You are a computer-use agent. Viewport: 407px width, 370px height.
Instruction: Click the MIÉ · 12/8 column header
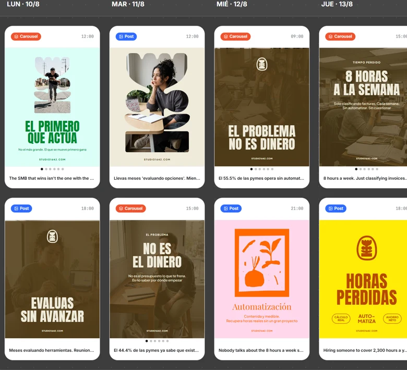click(232, 4)
